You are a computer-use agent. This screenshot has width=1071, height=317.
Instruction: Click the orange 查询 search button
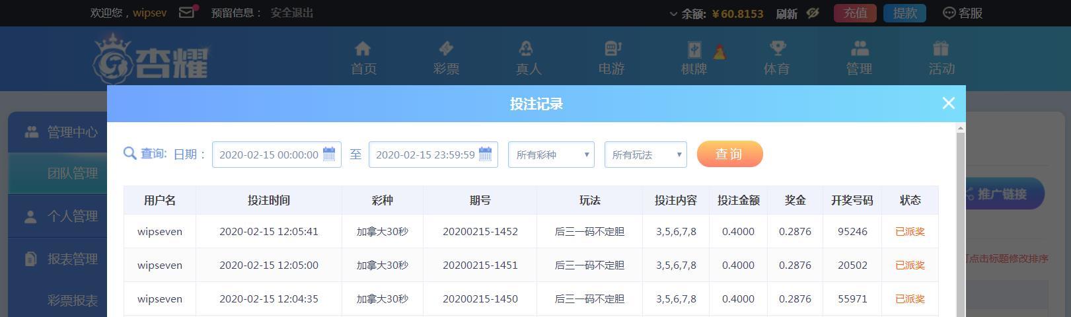pyautogui.click(x=729, y=154)
